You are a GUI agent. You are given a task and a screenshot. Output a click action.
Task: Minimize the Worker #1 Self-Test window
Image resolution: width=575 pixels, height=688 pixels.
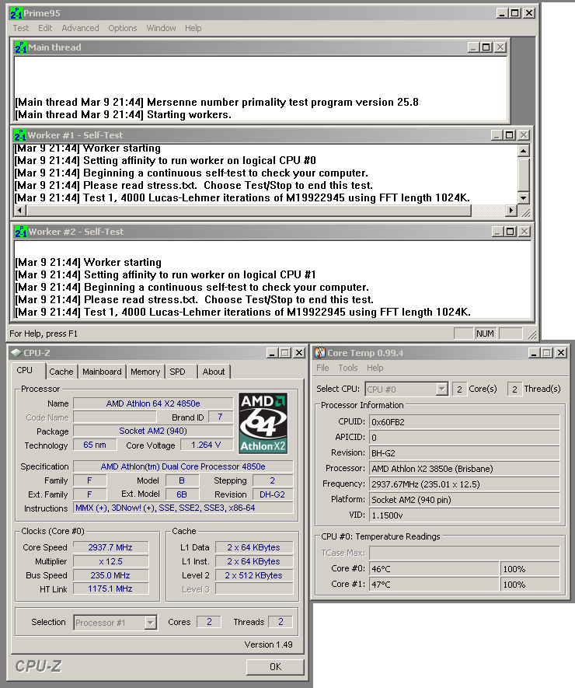coord(496,135)
